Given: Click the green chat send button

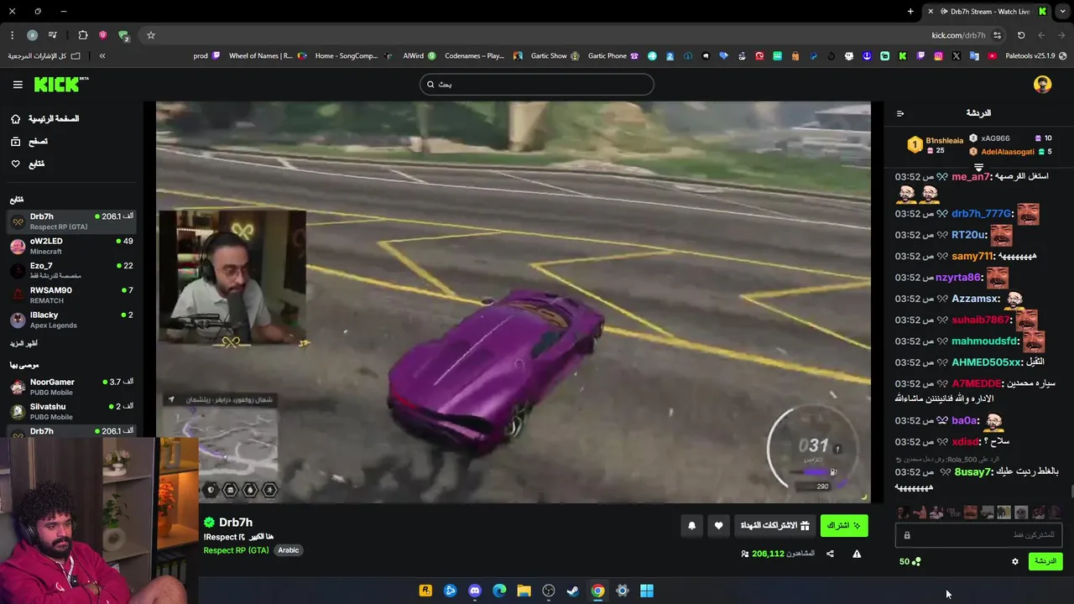Looking at the screenshot, I should 1045,561.
